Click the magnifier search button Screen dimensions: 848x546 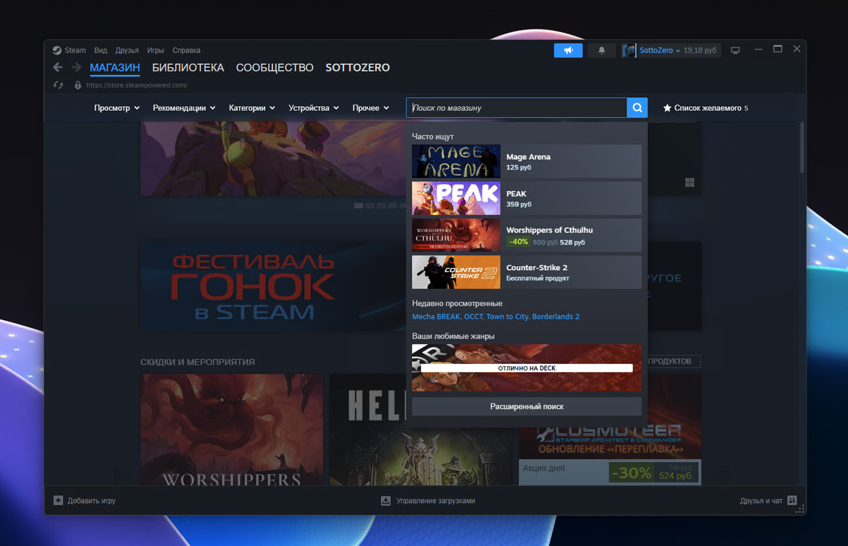637,108
